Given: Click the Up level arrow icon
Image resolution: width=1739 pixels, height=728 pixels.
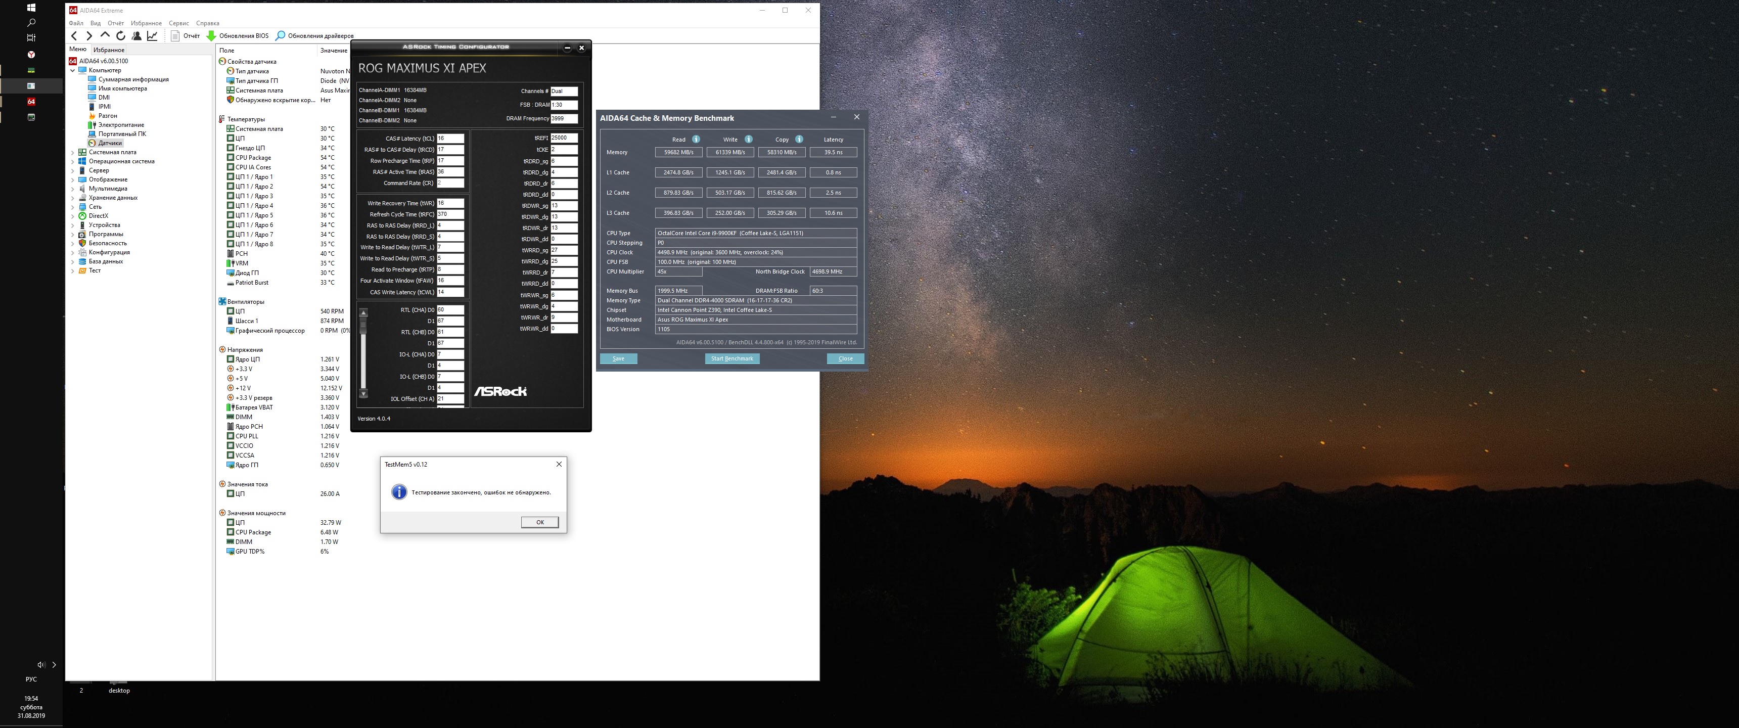Looking at the screenshot, I should coord(105,35).
